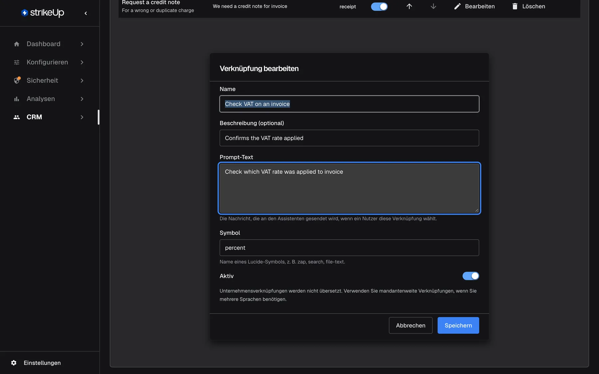Move credit note shortcut up
The image size is (599, 374).
(409, 6)
